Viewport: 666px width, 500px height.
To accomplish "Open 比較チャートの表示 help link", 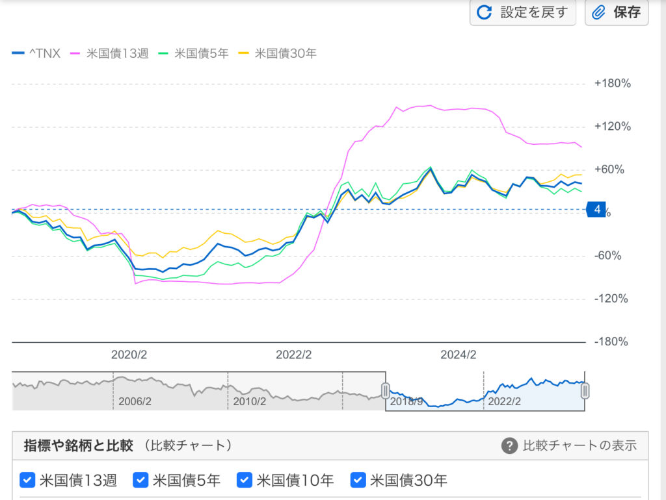I will tap(579, 445).
